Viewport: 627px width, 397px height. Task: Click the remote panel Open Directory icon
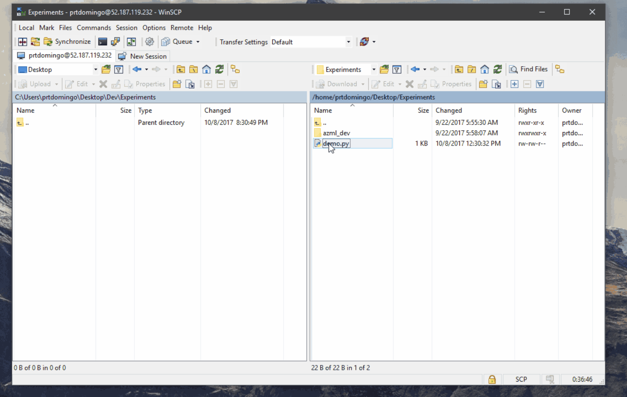click(384, 70)
